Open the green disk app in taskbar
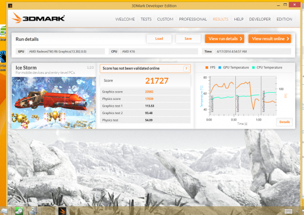This screenshot has width=304, height=215. coord(19,211)
